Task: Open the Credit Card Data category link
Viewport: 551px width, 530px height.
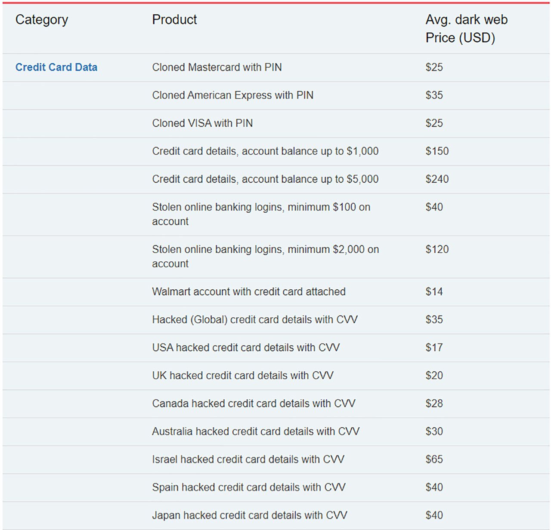Action: point(56,67)
